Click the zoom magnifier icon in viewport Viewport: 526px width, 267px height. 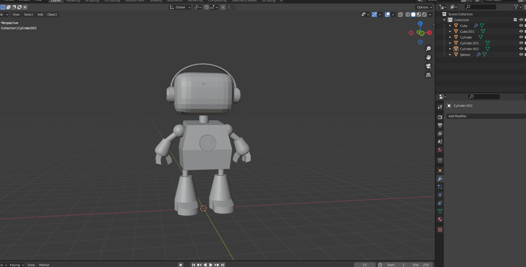point(428,49)
